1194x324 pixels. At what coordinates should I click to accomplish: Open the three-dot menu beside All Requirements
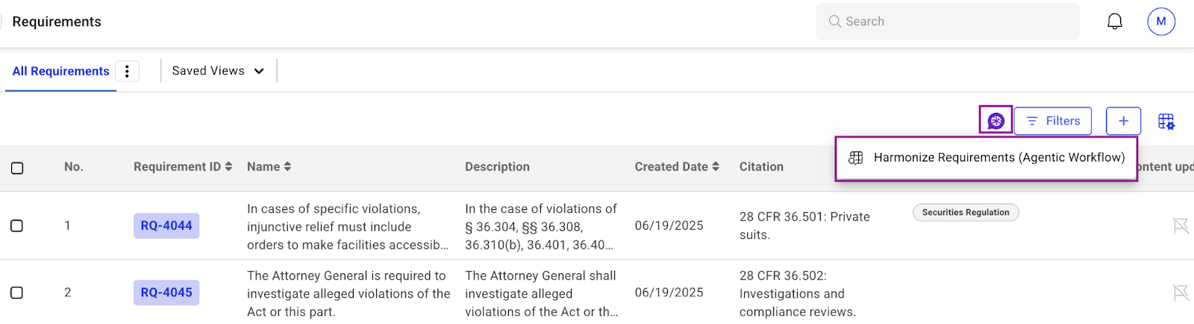pos(127,71)
